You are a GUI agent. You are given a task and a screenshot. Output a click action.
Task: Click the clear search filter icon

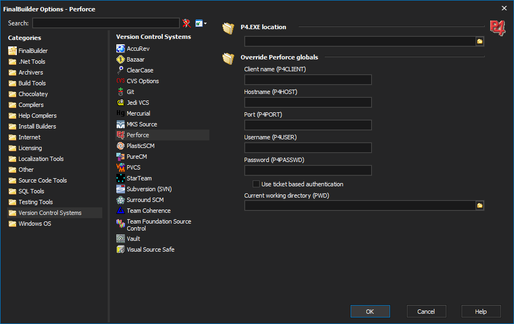click(x=187, y=23)
